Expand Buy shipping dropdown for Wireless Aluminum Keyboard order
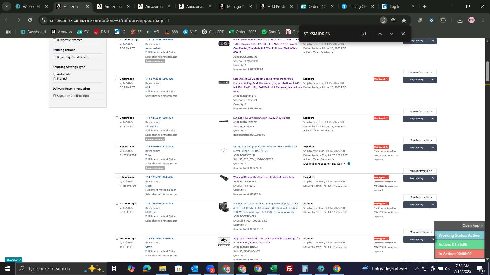 pyautogui.click(x=433, y=178)
